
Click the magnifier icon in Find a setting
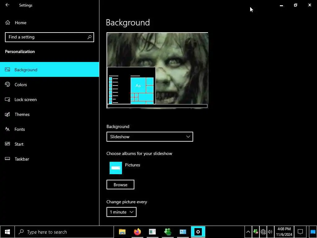tap(89, 37)
